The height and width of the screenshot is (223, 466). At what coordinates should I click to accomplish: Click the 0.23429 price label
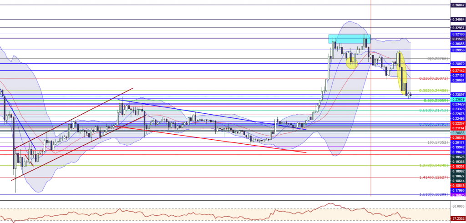tap(458, 104)
